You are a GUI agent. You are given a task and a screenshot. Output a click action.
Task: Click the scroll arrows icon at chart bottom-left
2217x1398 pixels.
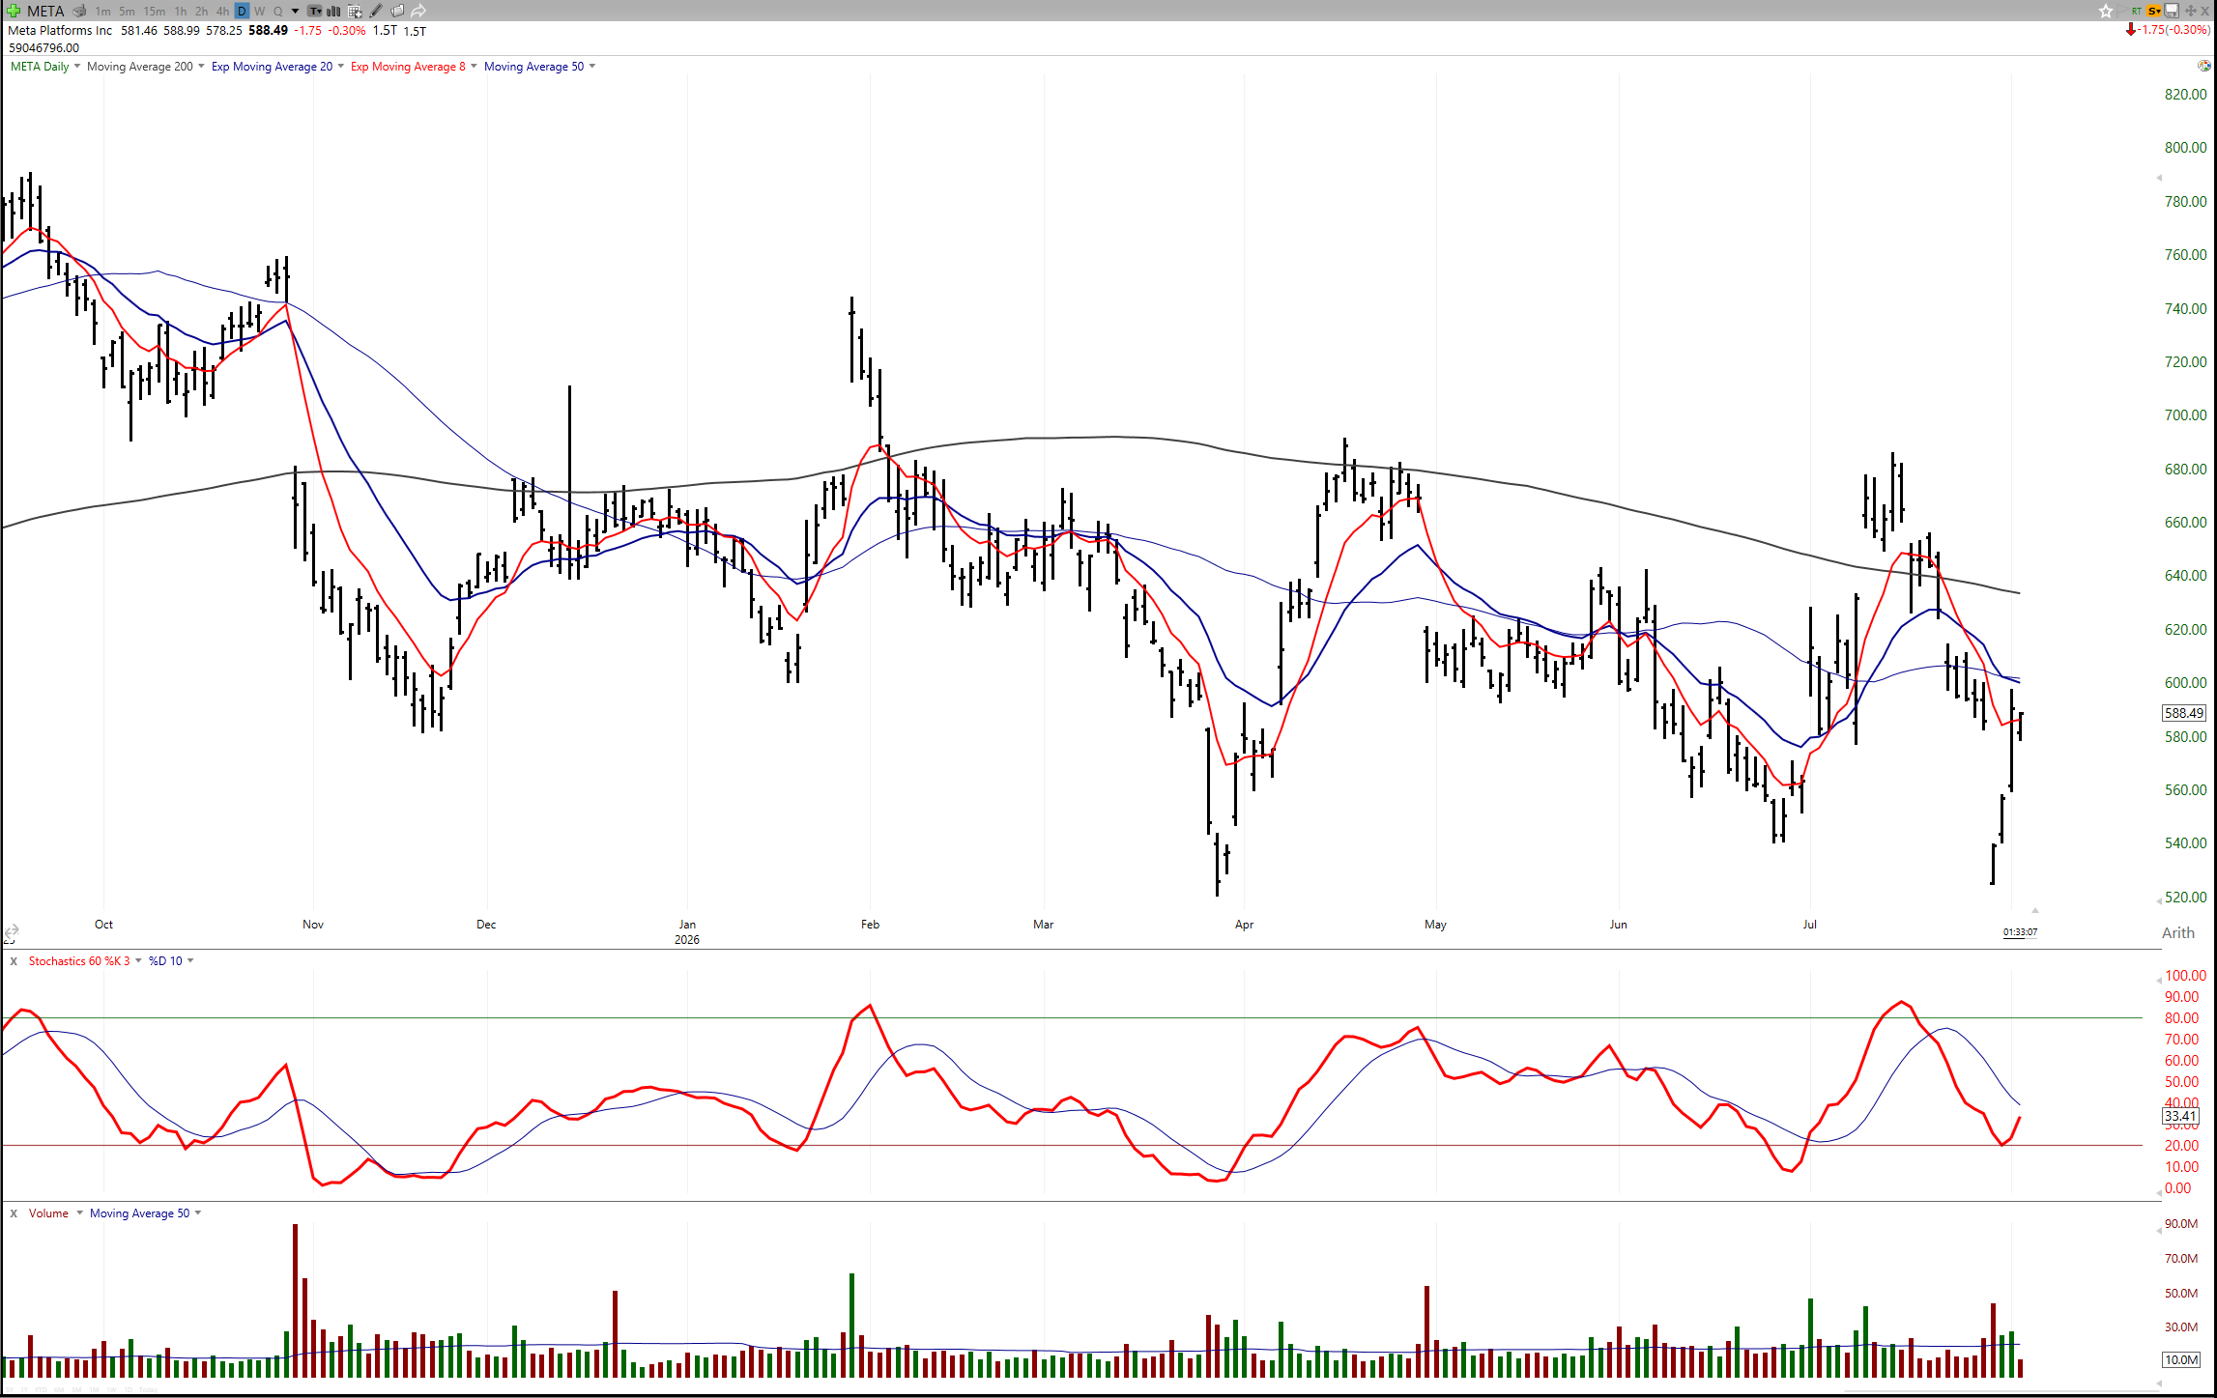pos(12,933)
